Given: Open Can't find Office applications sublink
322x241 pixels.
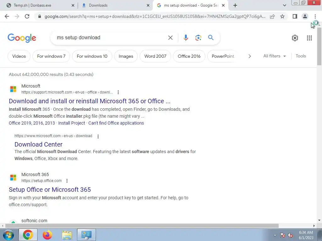Looking at the screenshot, I should 116,123.
